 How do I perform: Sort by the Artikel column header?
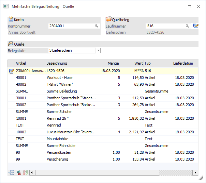tap(30, 63)
